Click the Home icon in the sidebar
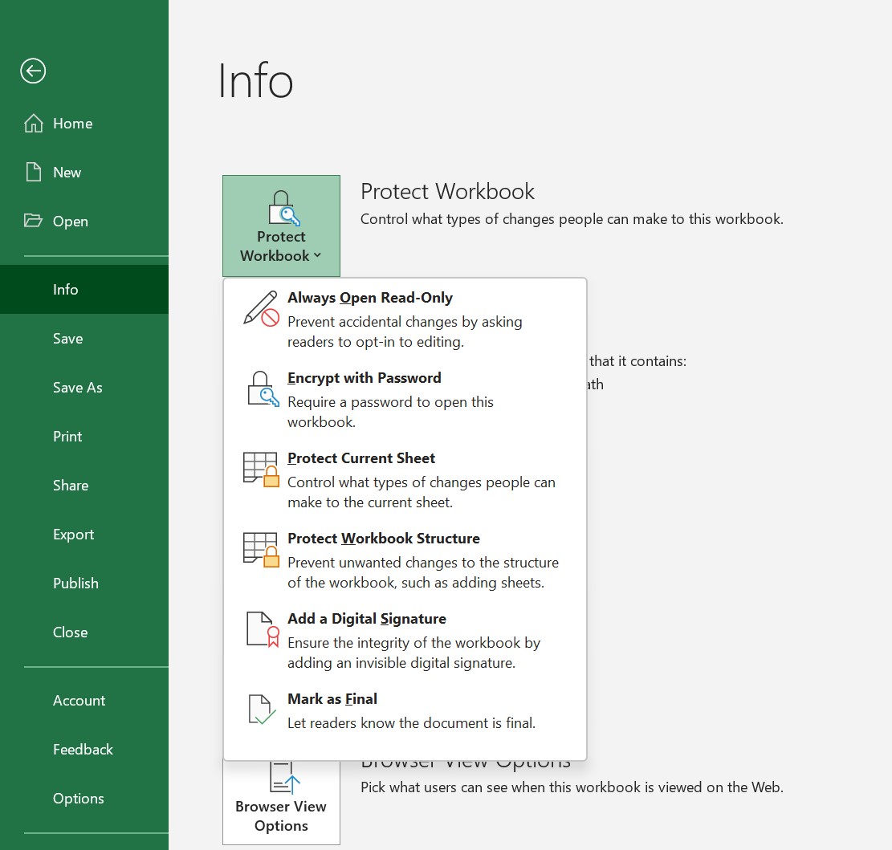Viewport: 892px width, 850px height. (x=33, y=123)
